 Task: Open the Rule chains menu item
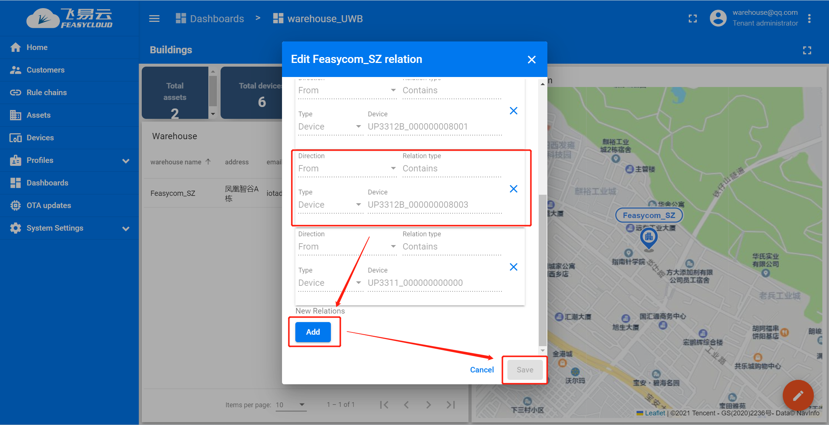47,93
